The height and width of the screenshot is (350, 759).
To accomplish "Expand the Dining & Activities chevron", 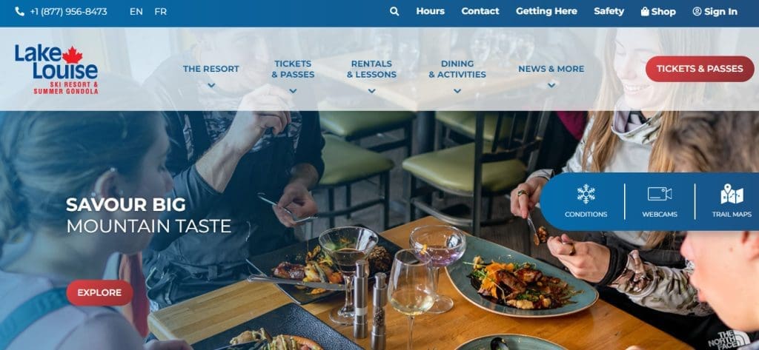I will (x=457, y=91).
